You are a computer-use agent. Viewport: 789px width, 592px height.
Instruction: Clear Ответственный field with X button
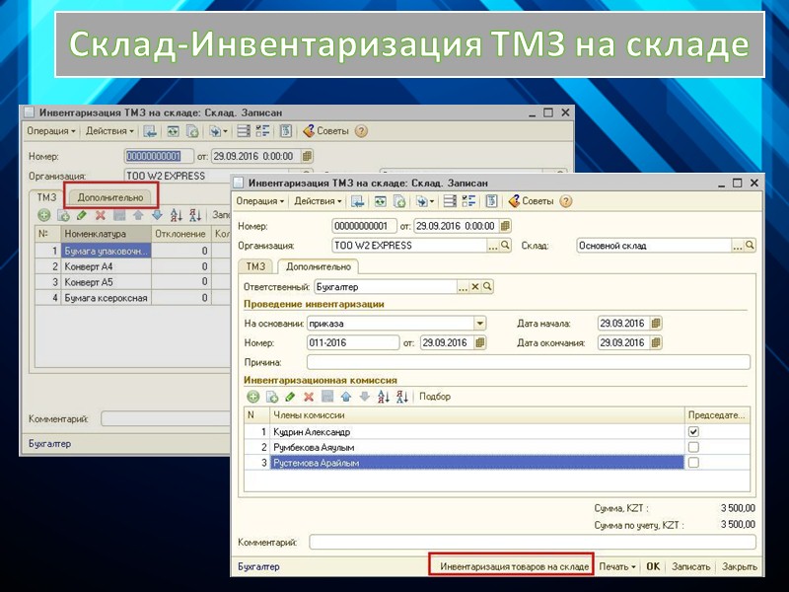(x=474, y=287)
